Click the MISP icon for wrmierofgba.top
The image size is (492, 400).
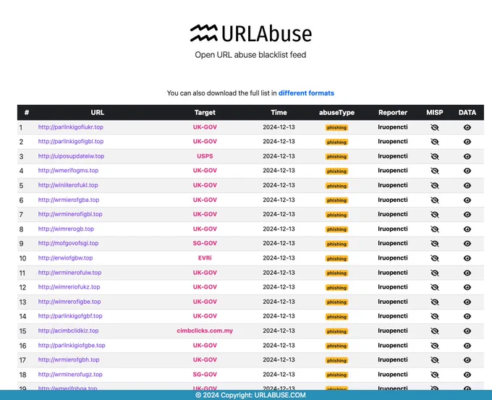(x=435, y=200)
